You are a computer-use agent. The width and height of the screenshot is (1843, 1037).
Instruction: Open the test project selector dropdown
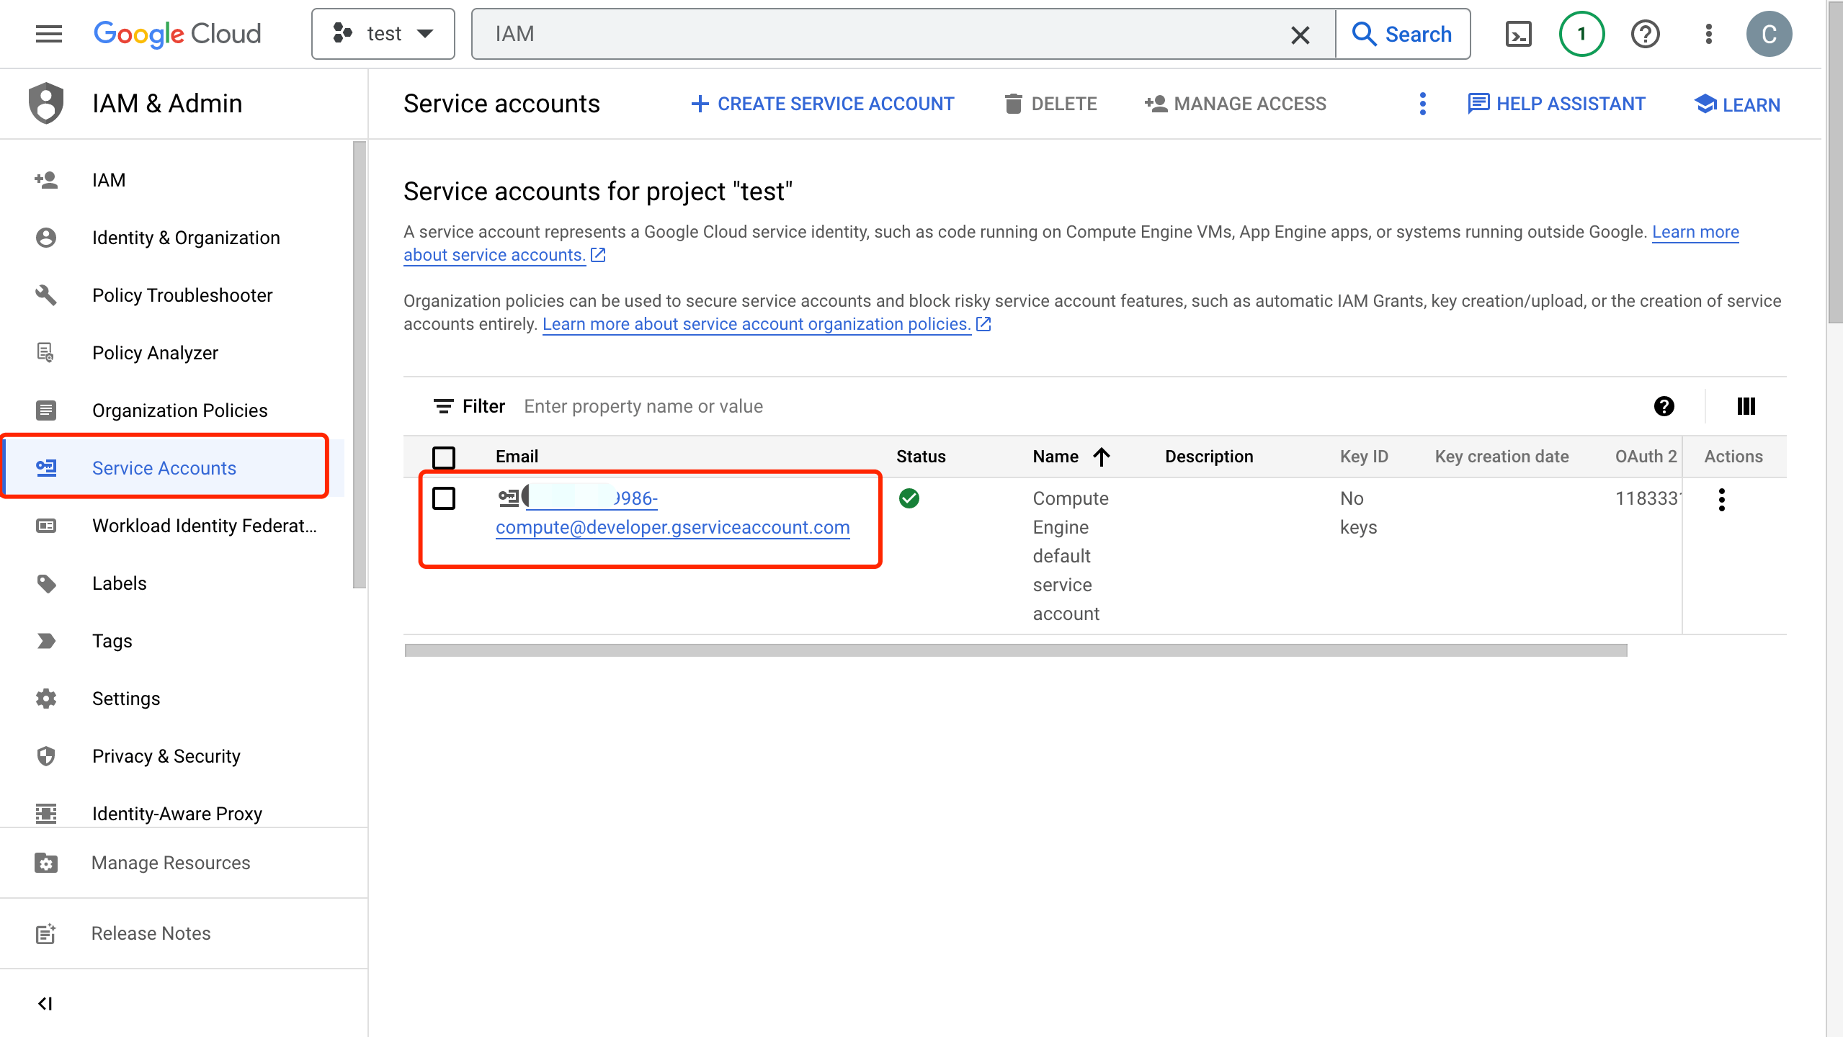[383, 34]
